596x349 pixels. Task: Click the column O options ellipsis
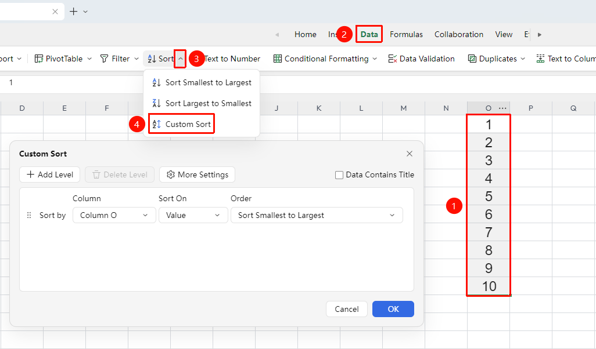tap(502, 108)
